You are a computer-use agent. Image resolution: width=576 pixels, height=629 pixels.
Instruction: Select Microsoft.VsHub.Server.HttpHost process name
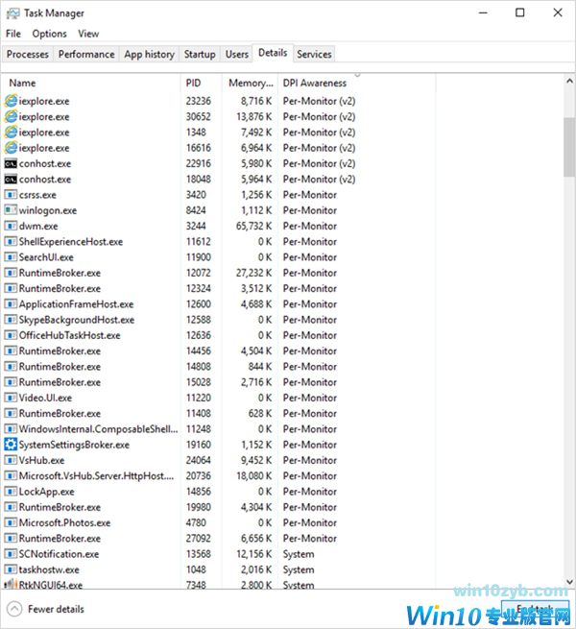point(96,475)
